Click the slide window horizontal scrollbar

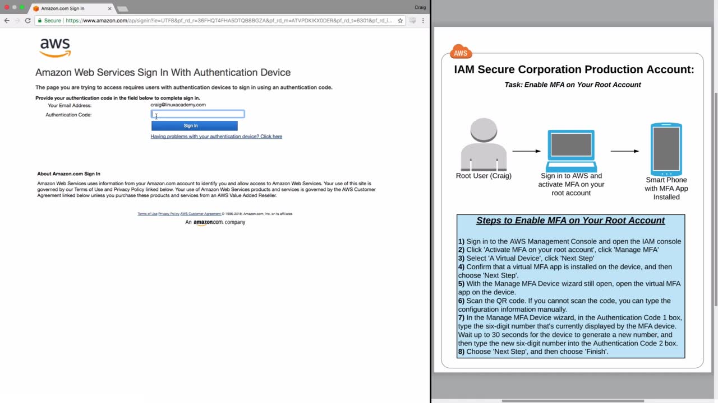click(x=573, y=401)
